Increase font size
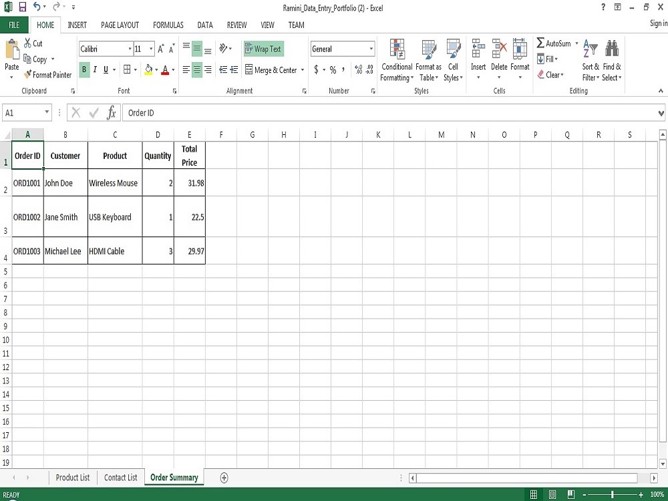The width and height of the screenshot is (668, 501). click(x=160, y=49)
